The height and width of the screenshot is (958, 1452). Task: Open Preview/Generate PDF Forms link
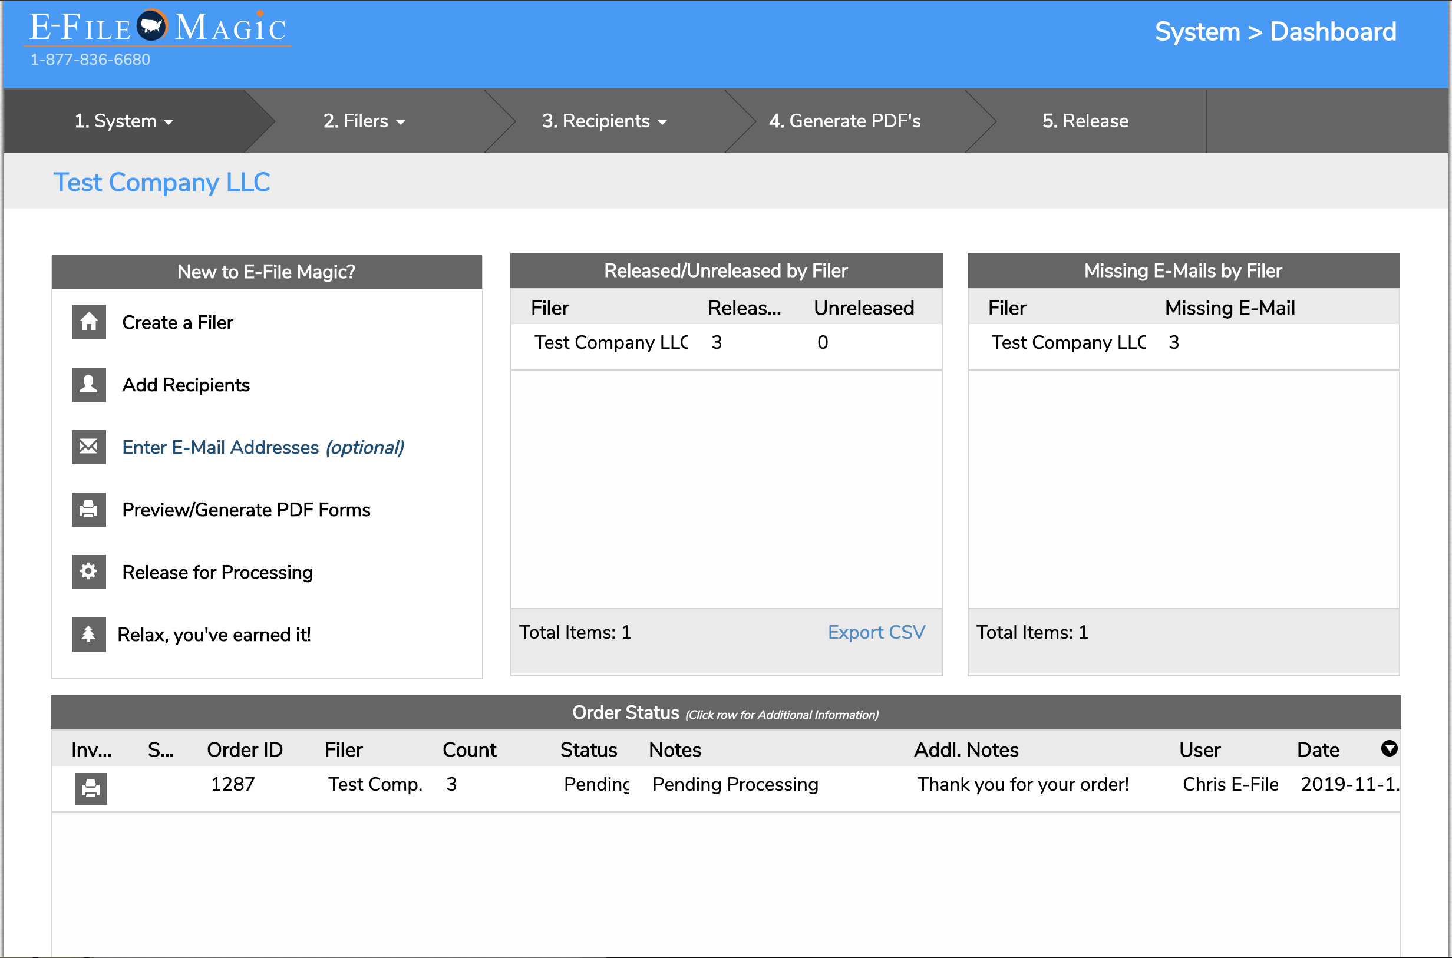tap(246, 510)
